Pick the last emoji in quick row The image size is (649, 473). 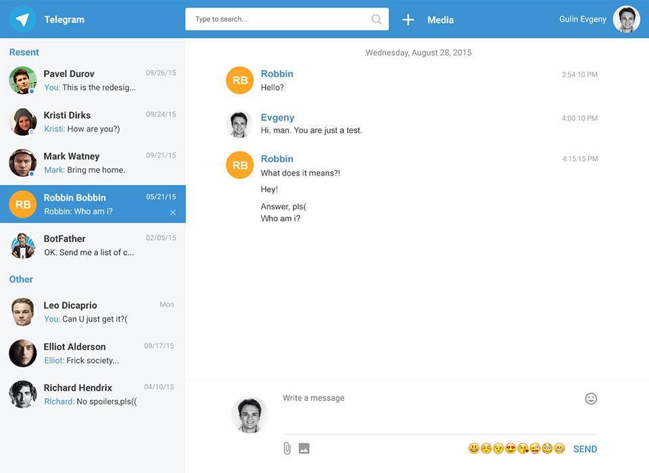[559, 449]
